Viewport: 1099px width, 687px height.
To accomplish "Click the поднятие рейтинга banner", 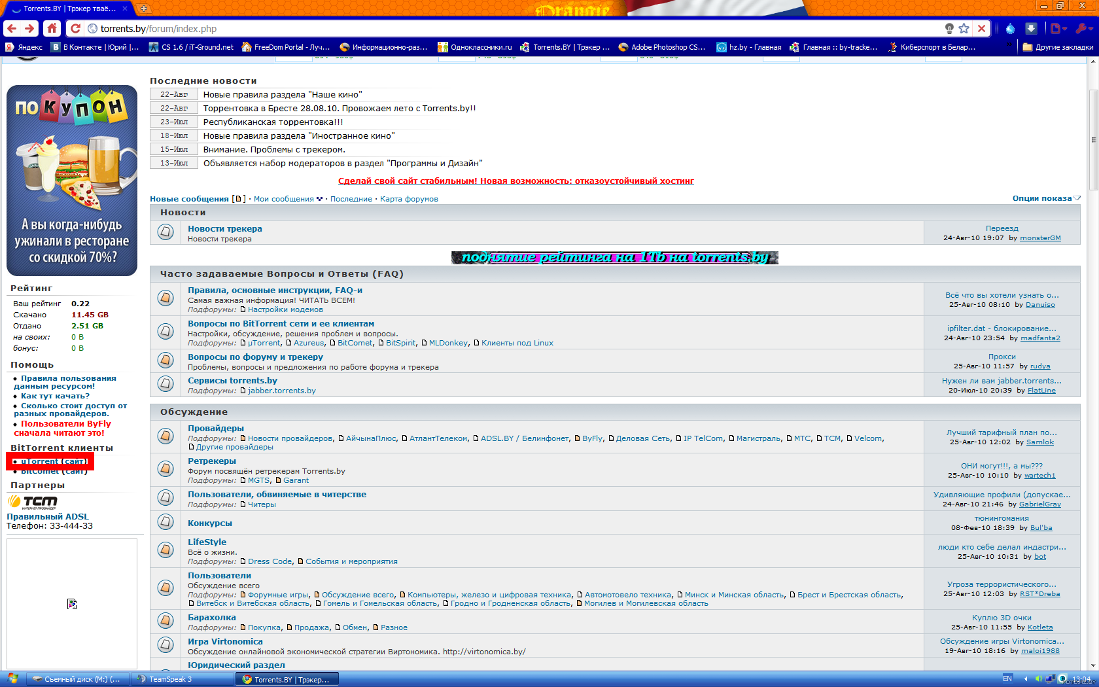I will [614, 257].
